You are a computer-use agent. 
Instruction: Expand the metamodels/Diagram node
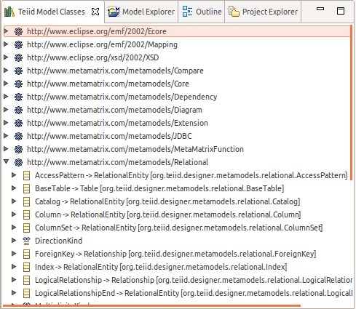(7, 110)
